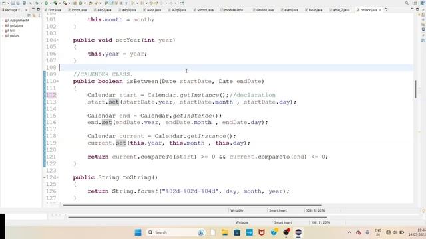
Task: Select the poiuh project item
Action: (12, 35)
